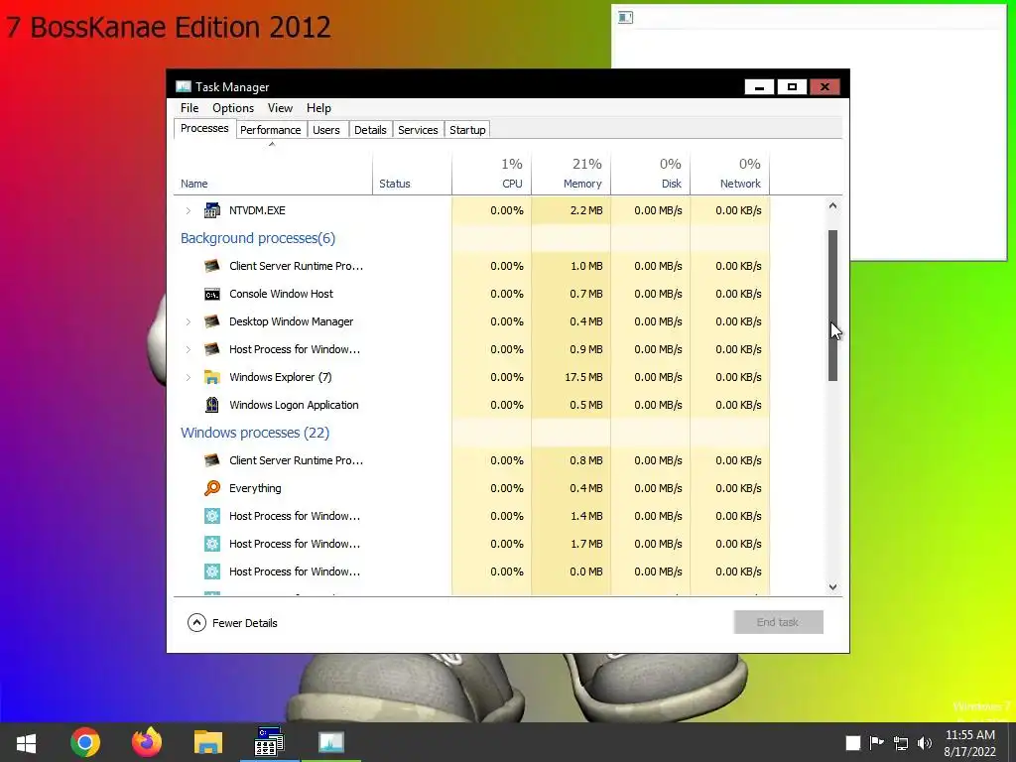The image size is (1016, 762).
Task: Sort by the Memory column header
Action: (x=571, y=173)
